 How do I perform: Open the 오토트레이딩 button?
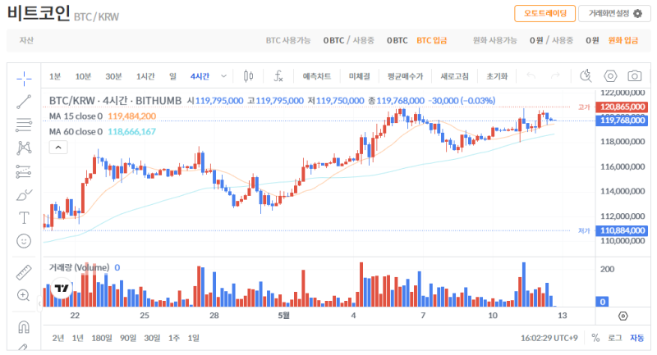(x=544, y=13)
